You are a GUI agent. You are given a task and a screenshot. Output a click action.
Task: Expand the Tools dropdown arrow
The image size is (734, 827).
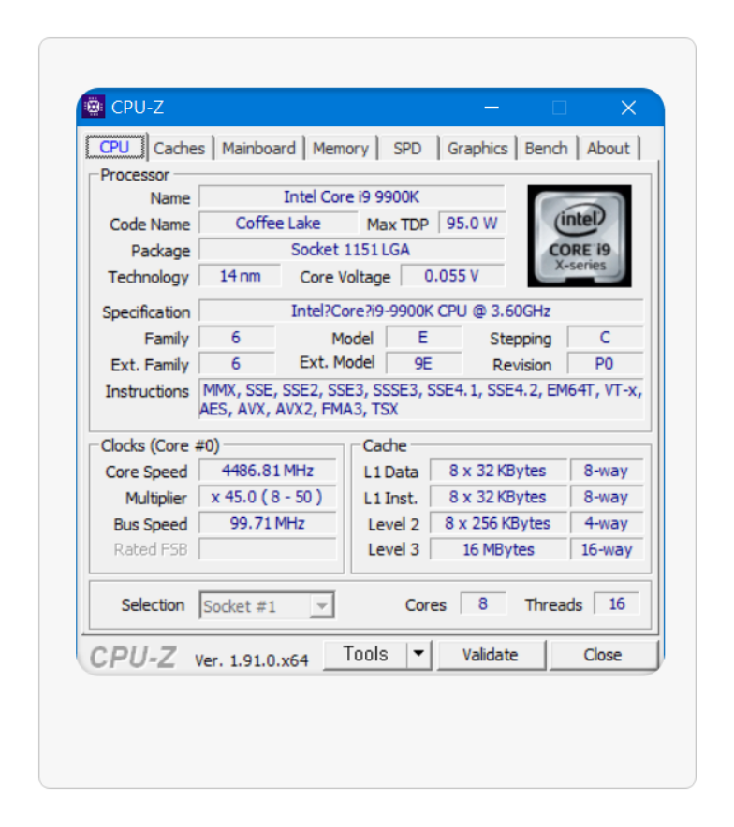coord(419,654)
